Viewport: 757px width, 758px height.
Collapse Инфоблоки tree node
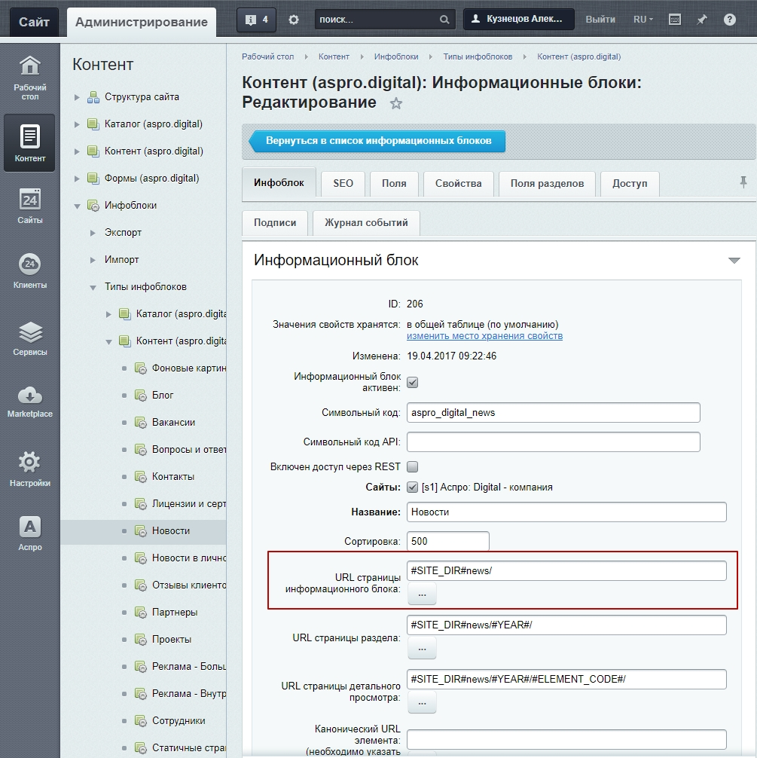click(77, 206)
